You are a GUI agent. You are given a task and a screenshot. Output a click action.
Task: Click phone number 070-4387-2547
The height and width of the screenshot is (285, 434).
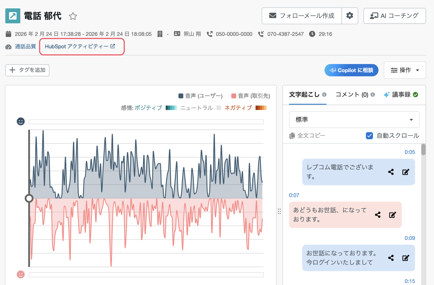click(285, 34)
